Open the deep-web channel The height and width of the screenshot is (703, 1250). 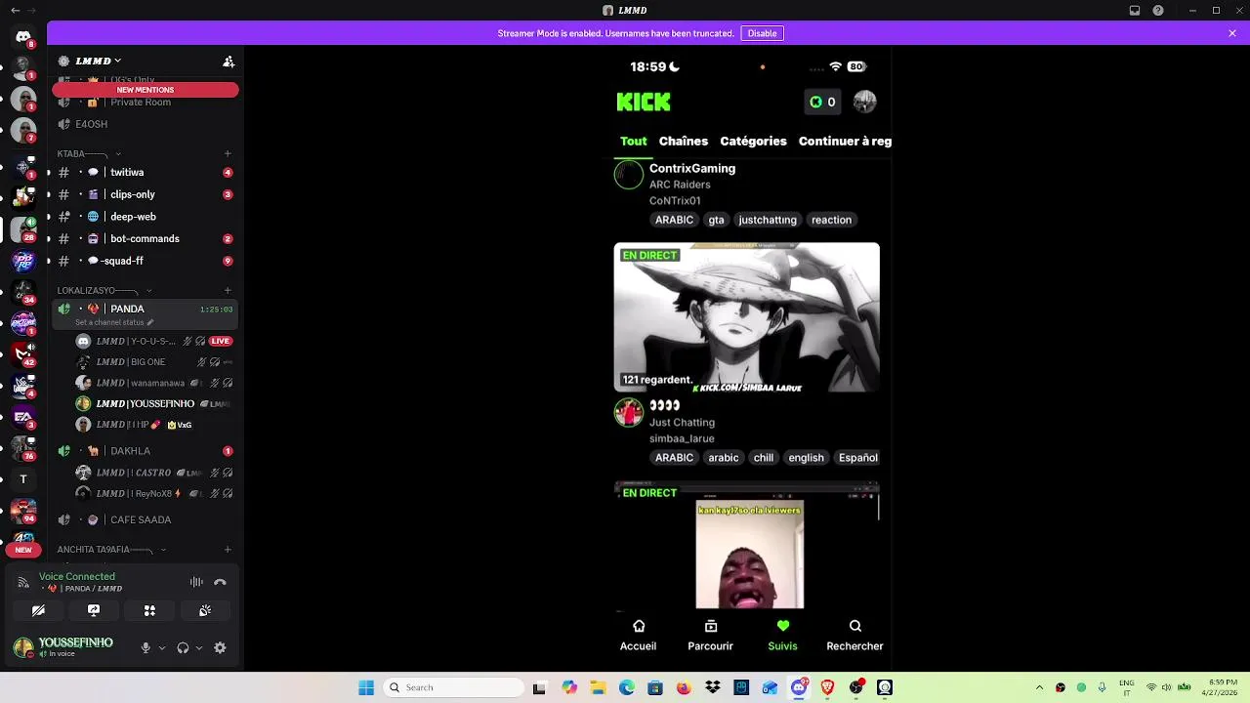(145, 217)
